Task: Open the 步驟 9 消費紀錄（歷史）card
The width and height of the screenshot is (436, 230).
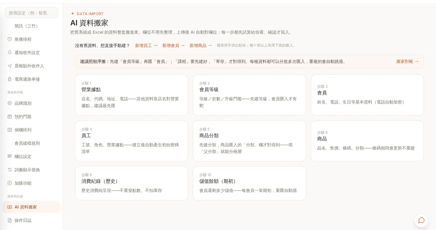Action: [x=132, y=183]
